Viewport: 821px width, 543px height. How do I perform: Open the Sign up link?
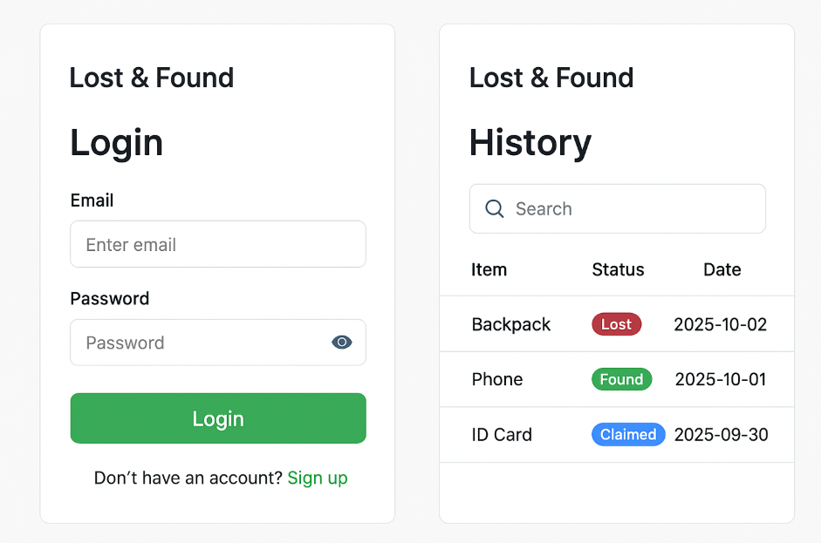tap(318, 478)
